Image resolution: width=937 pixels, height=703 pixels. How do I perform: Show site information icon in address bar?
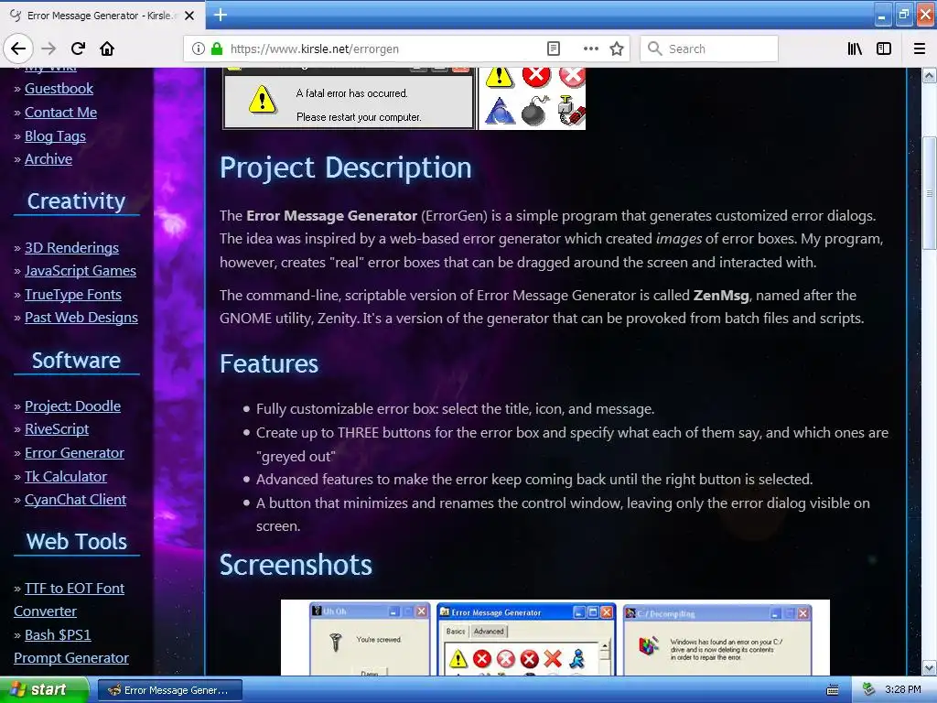[x=199, y=49]
